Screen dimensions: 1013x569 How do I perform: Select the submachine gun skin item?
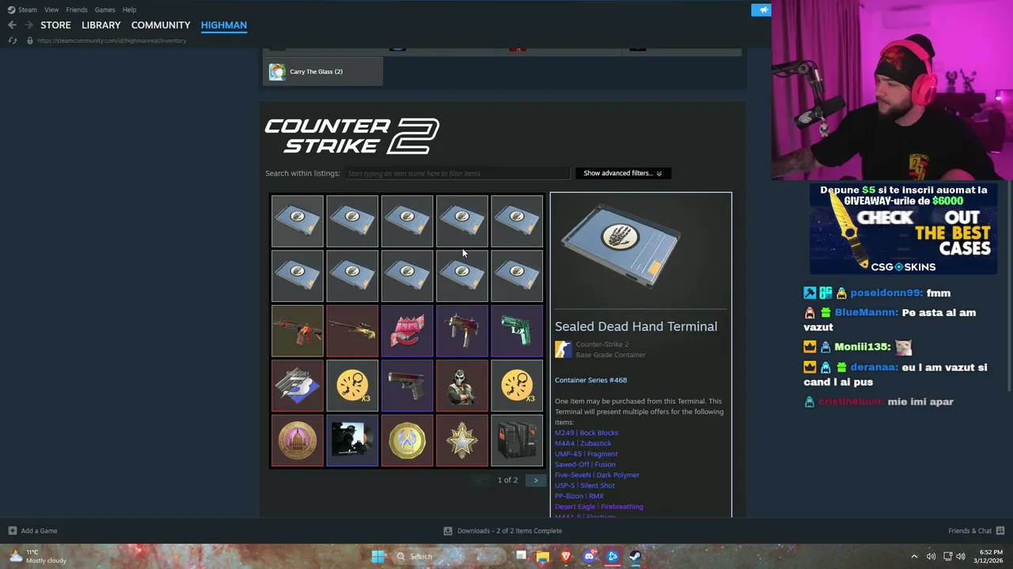tap(462, 331)
